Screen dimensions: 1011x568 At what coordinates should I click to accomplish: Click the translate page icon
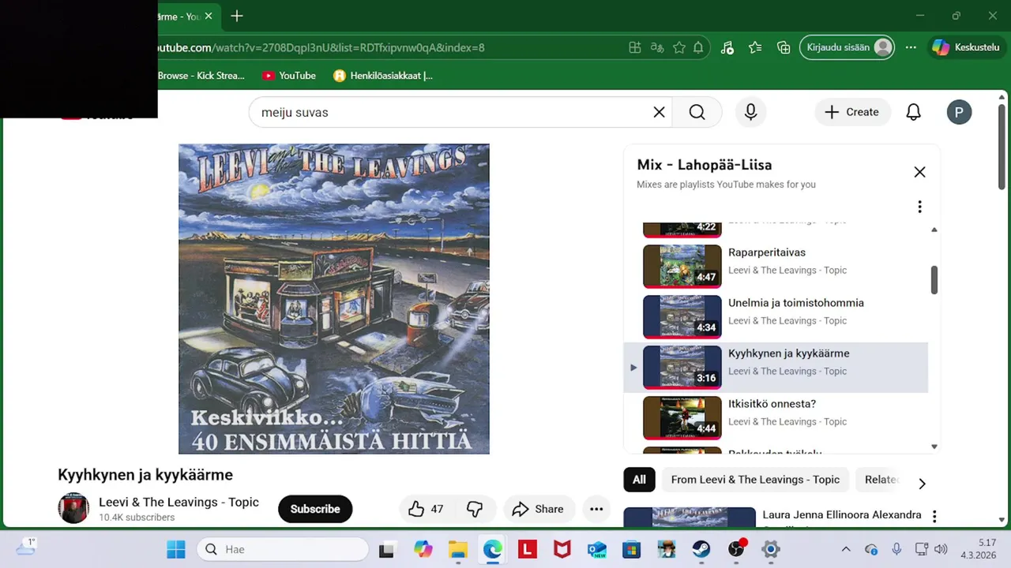coord(656,47)
